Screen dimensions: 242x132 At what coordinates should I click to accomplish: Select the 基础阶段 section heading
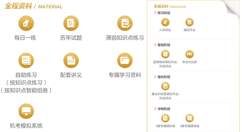pyautogui.click(x=164, y=45)
